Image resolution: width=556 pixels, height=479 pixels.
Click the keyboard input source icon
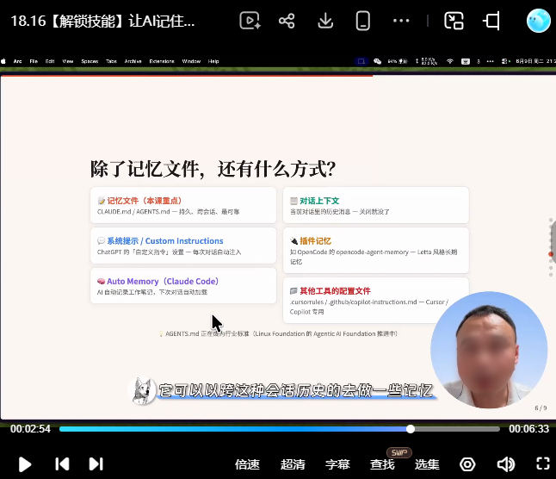pyautogui.click(x=466, y=61)
